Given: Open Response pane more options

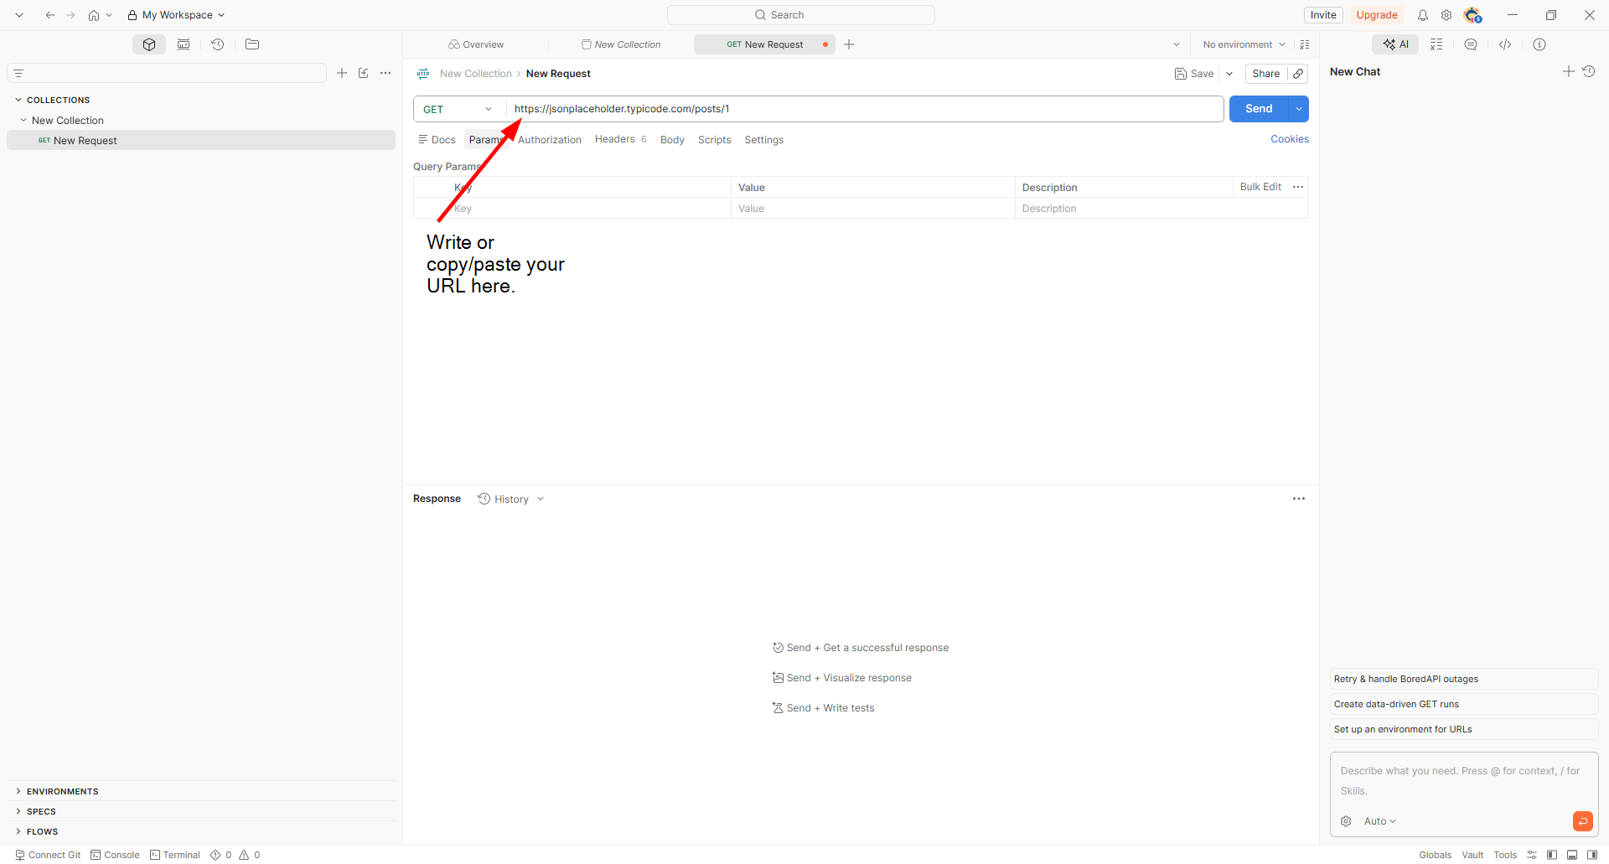Looking at the screenshot, I should [x=1299, y=499].
